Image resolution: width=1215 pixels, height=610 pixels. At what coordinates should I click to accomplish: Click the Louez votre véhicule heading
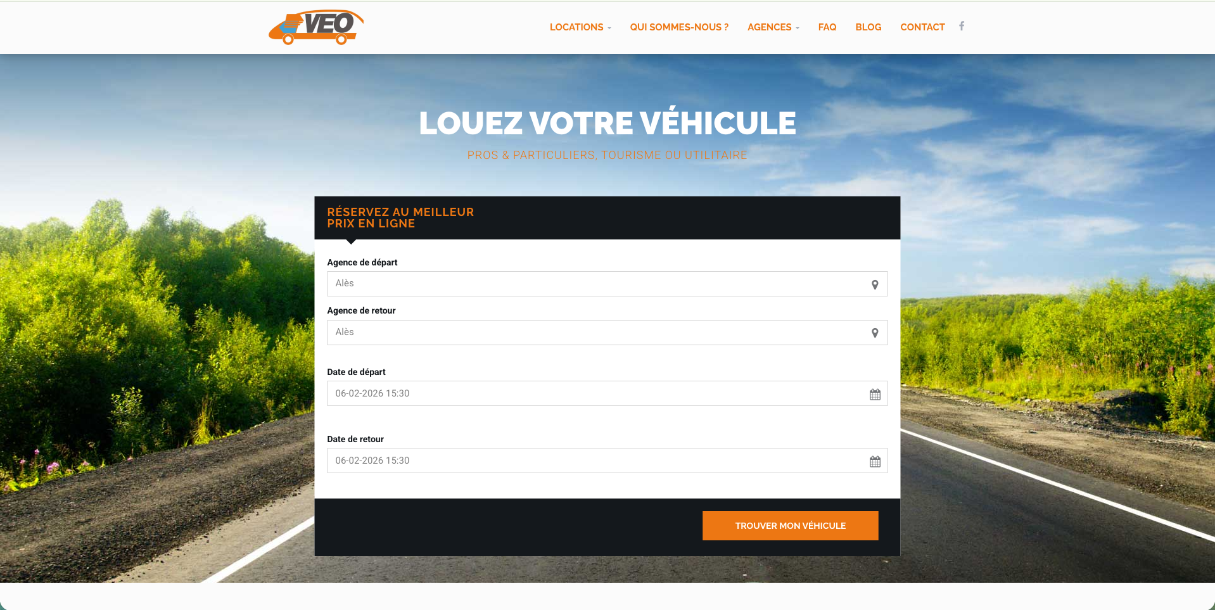(x=607, y=123)
